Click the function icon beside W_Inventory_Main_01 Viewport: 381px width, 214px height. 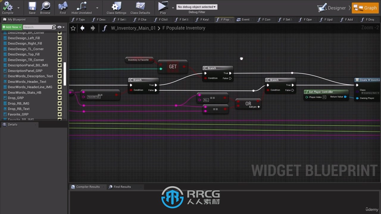[x=104, y=28]
